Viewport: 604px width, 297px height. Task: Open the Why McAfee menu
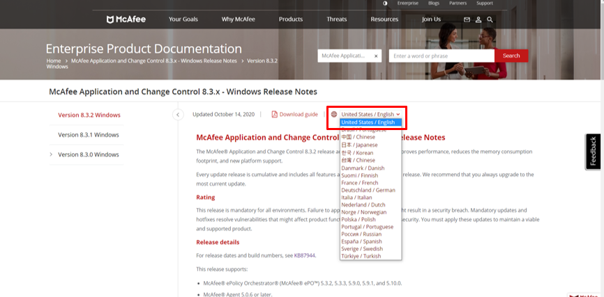238,19
